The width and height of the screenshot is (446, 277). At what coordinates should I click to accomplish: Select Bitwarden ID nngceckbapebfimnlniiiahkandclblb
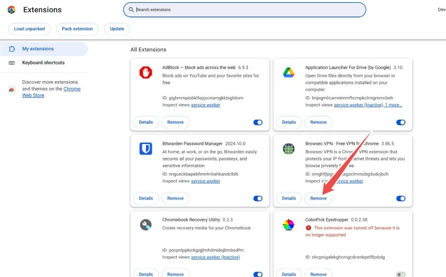tap(200, 174)
